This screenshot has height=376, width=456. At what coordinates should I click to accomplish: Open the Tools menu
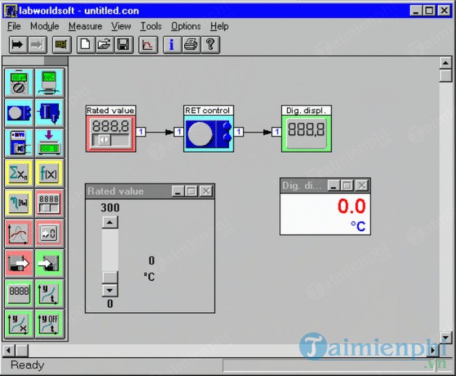(151, 26)
